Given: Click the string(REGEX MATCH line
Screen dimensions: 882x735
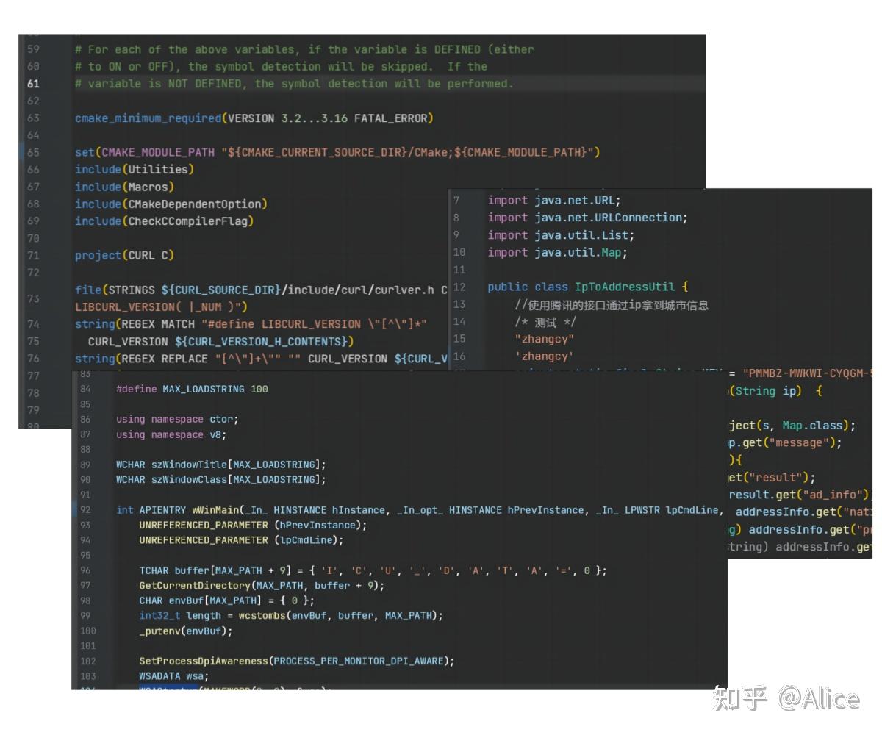Looking at the screenshot, I should coord(251,324).
